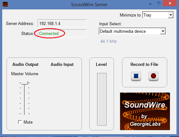Click the Tray option field
The width and height of the screenshot is (179, 137).
(155, 15)
